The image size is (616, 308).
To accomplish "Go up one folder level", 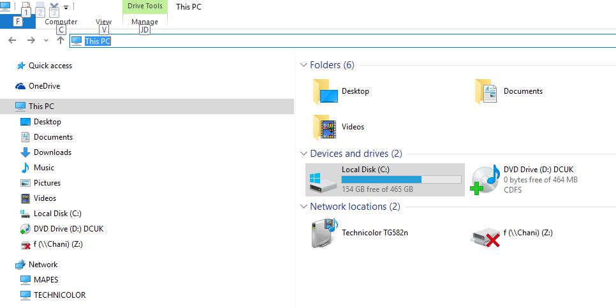I will (60, 40).
